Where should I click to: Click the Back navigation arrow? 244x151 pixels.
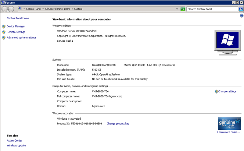5,9
